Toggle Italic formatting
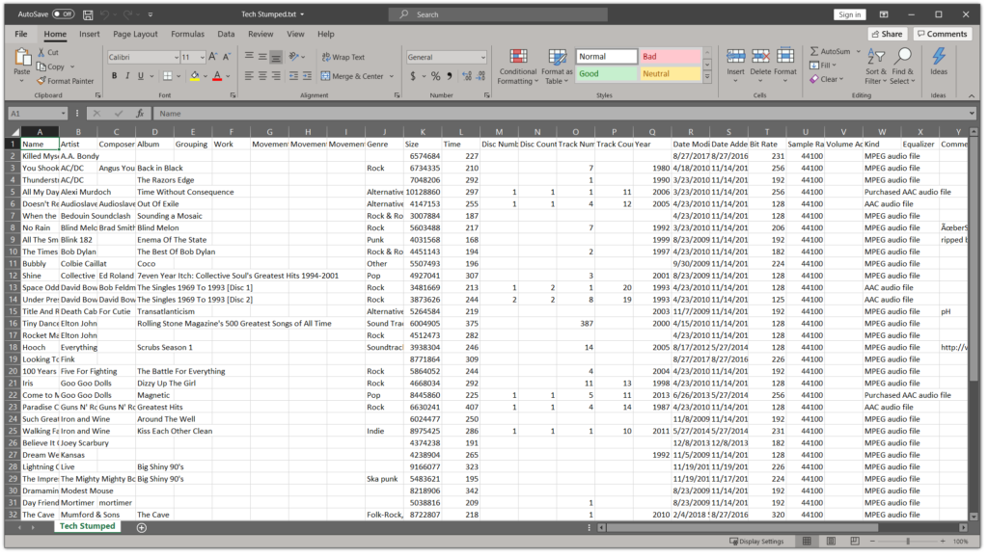This screenshot has width=988, height=557. [127, 76]
